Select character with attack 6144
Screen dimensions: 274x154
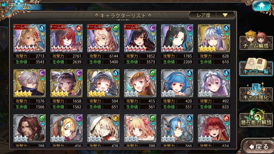click(x=103, y=38)
